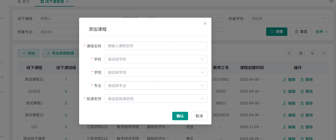Click the refresh table icon
336x140 pixels.
pos(289,53)
